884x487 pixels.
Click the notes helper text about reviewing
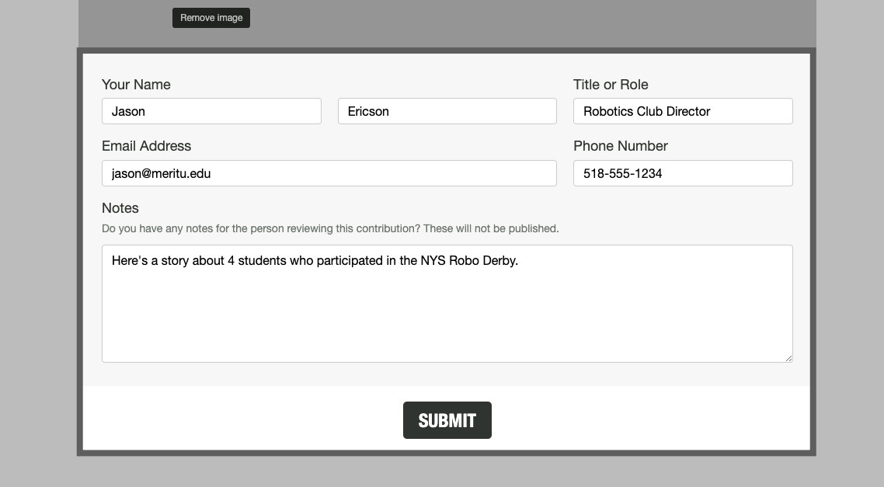point(330,228)
